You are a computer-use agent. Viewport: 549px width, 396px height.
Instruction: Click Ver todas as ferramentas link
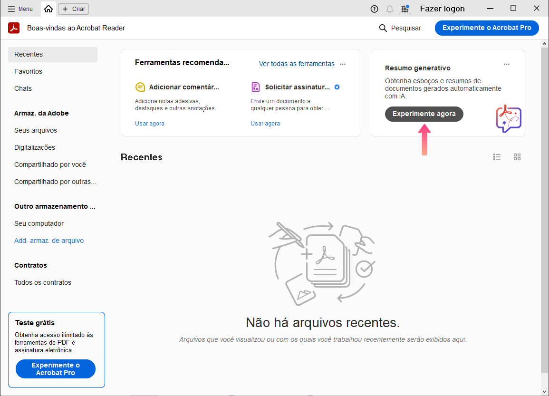tap(297, 64)
